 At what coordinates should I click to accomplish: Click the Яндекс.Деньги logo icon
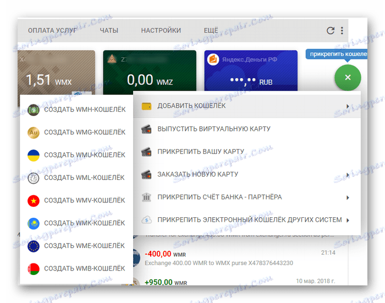click(213, 59)
